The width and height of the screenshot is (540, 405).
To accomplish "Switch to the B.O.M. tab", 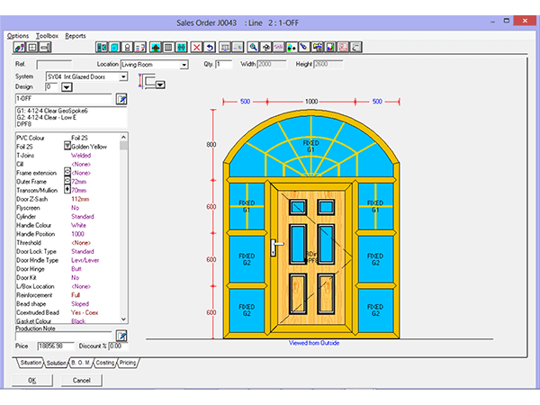I will coord(80,363).
